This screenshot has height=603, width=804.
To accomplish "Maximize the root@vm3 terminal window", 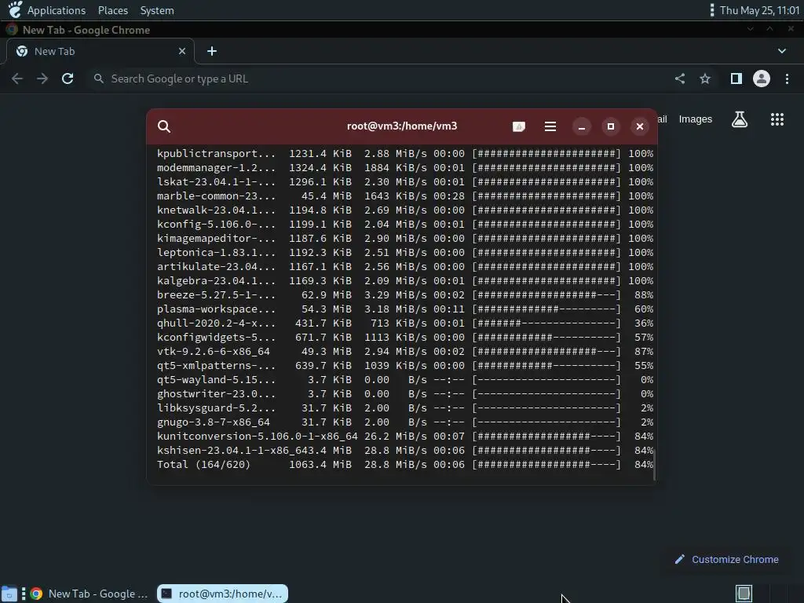I will (x=611, y=126).
